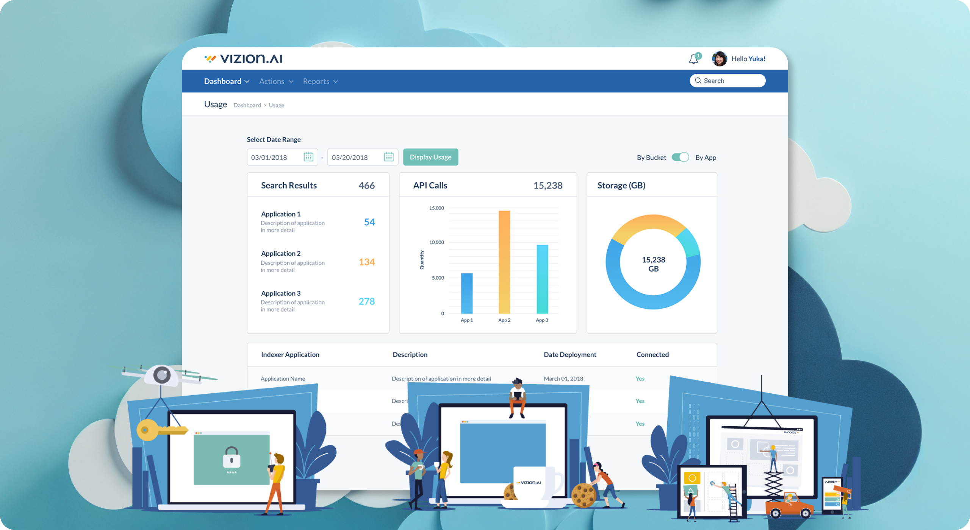Click the notification badge showing 1
The height and width of the screenshot is (530, 970).
coord(699,56)
